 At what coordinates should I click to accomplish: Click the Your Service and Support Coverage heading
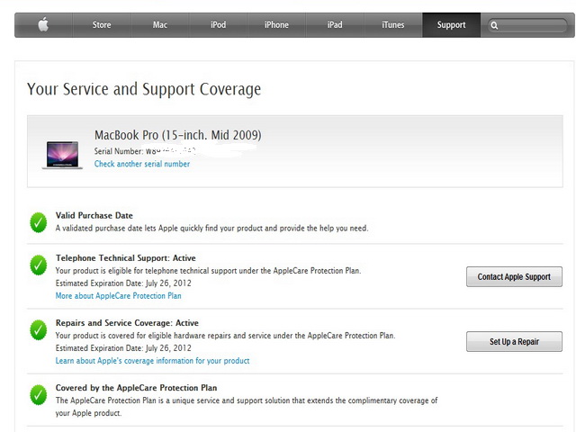coord(144,89)
